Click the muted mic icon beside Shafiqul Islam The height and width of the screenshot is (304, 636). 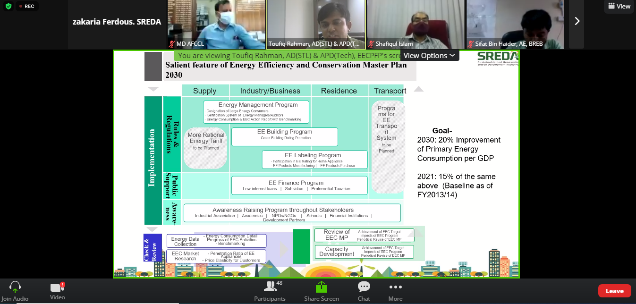coord(371,44)
